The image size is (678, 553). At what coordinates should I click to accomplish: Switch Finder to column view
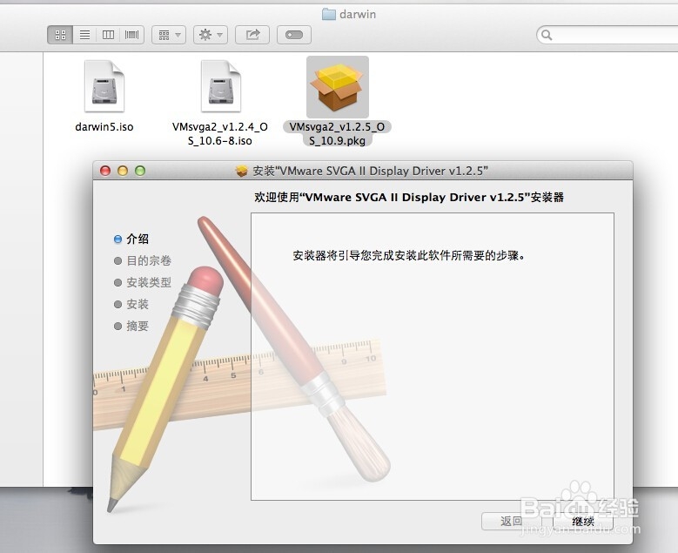click(108, 35)
